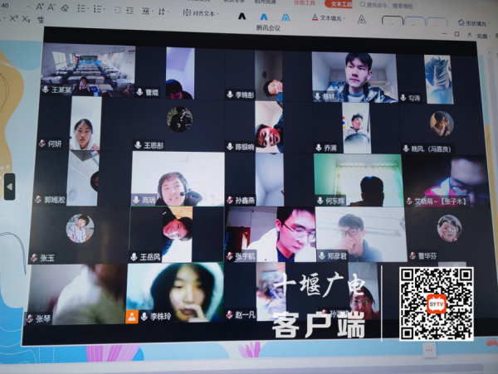
Task: Toggle the muted microphone of 孙鑫燕
Action: (230, 200)
